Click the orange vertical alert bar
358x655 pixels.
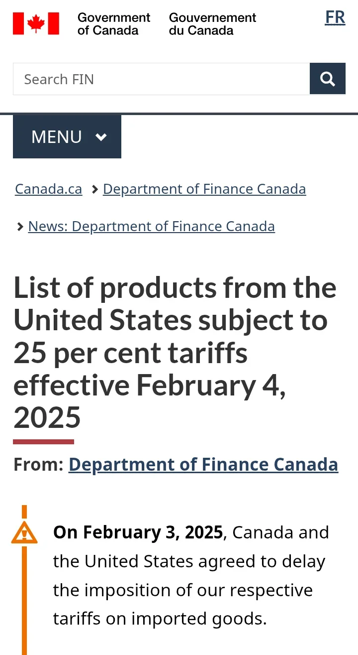point(24,598)
